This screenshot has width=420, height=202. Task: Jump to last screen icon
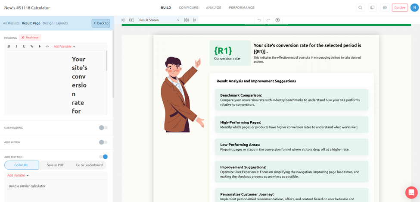(x=195, y=20)
